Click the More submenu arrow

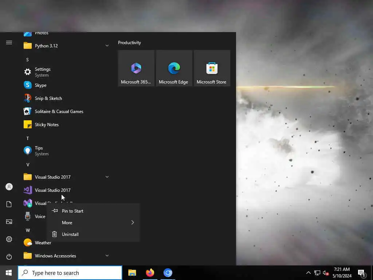click(133, 222)
